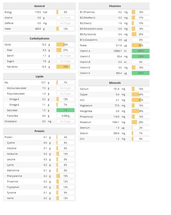This screenshot has height=215, width=171.
Task: Click the Energy 9% progress bar
Action: click(x=66, y=12)
